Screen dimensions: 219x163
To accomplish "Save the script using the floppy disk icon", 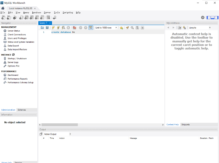I will (x=47, y=28).
